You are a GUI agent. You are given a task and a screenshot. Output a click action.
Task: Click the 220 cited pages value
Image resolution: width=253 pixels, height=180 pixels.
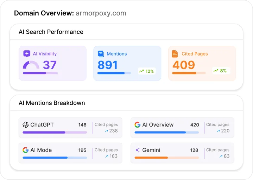click(225, 131)
